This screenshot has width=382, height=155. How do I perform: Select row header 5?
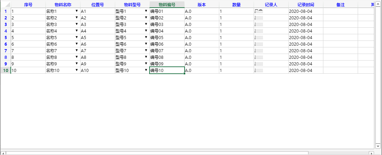(x=6, y=37)
